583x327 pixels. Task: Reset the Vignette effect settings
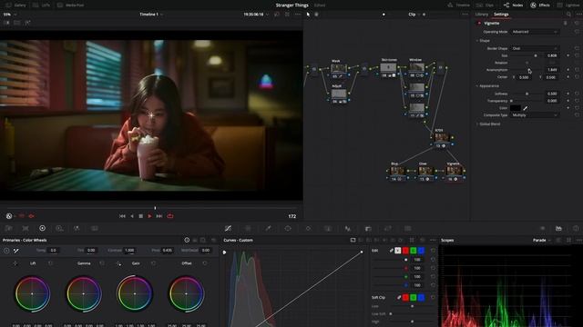[577, 23]
